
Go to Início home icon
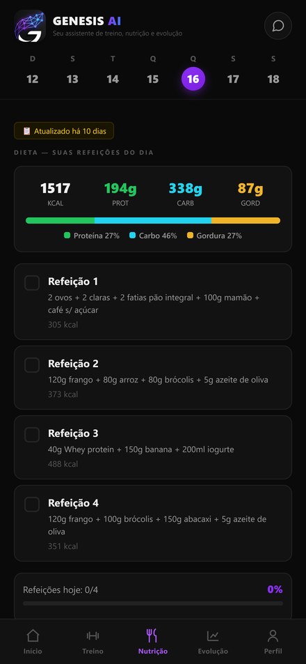pos(33,635)
